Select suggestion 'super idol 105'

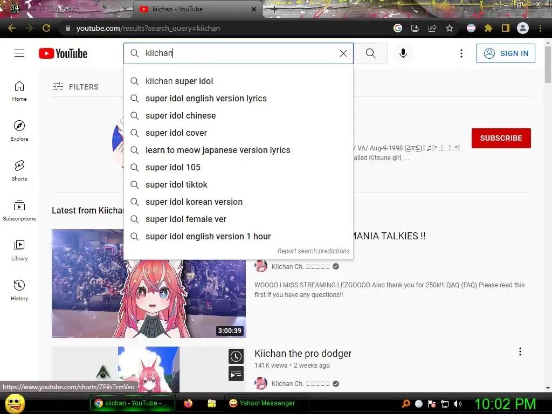click(238, 167)
